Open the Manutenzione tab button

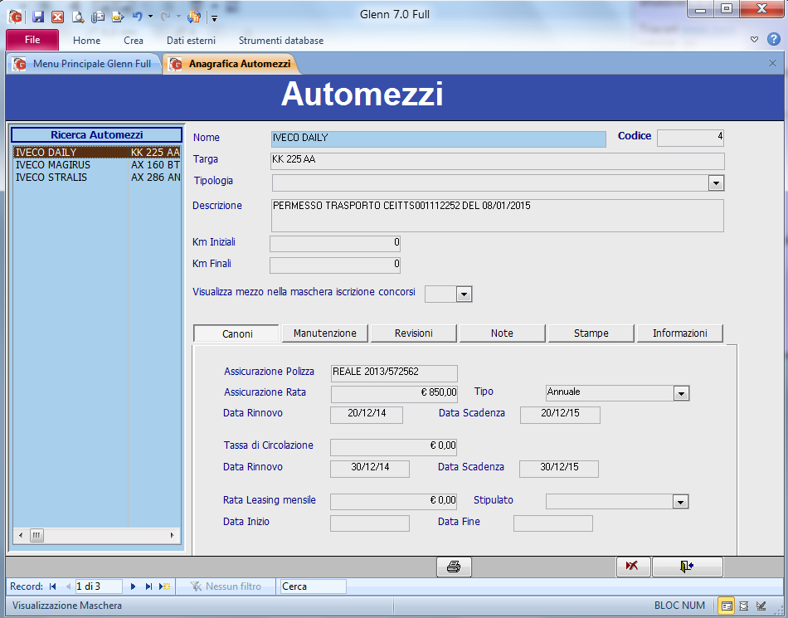click(x=325, y=333)
